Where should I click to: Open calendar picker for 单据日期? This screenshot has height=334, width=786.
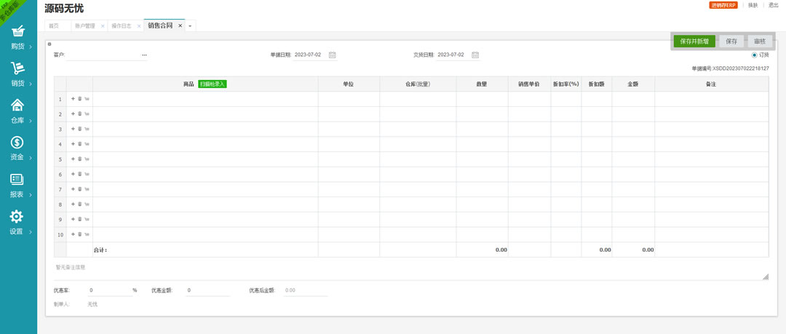click(x=332, y=55)
